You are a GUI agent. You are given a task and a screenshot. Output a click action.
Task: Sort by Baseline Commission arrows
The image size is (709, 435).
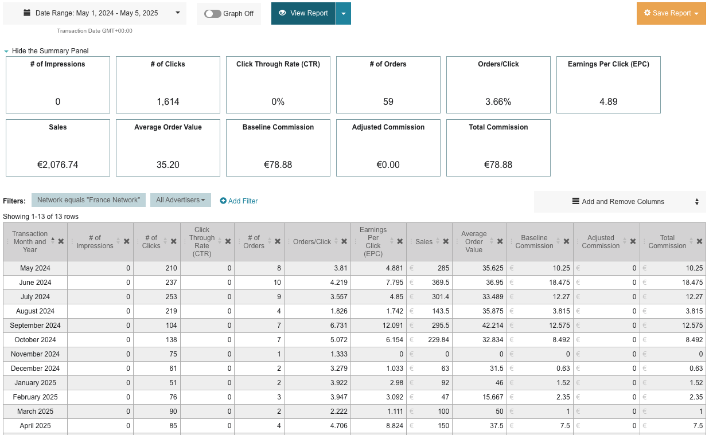point(558,241)
